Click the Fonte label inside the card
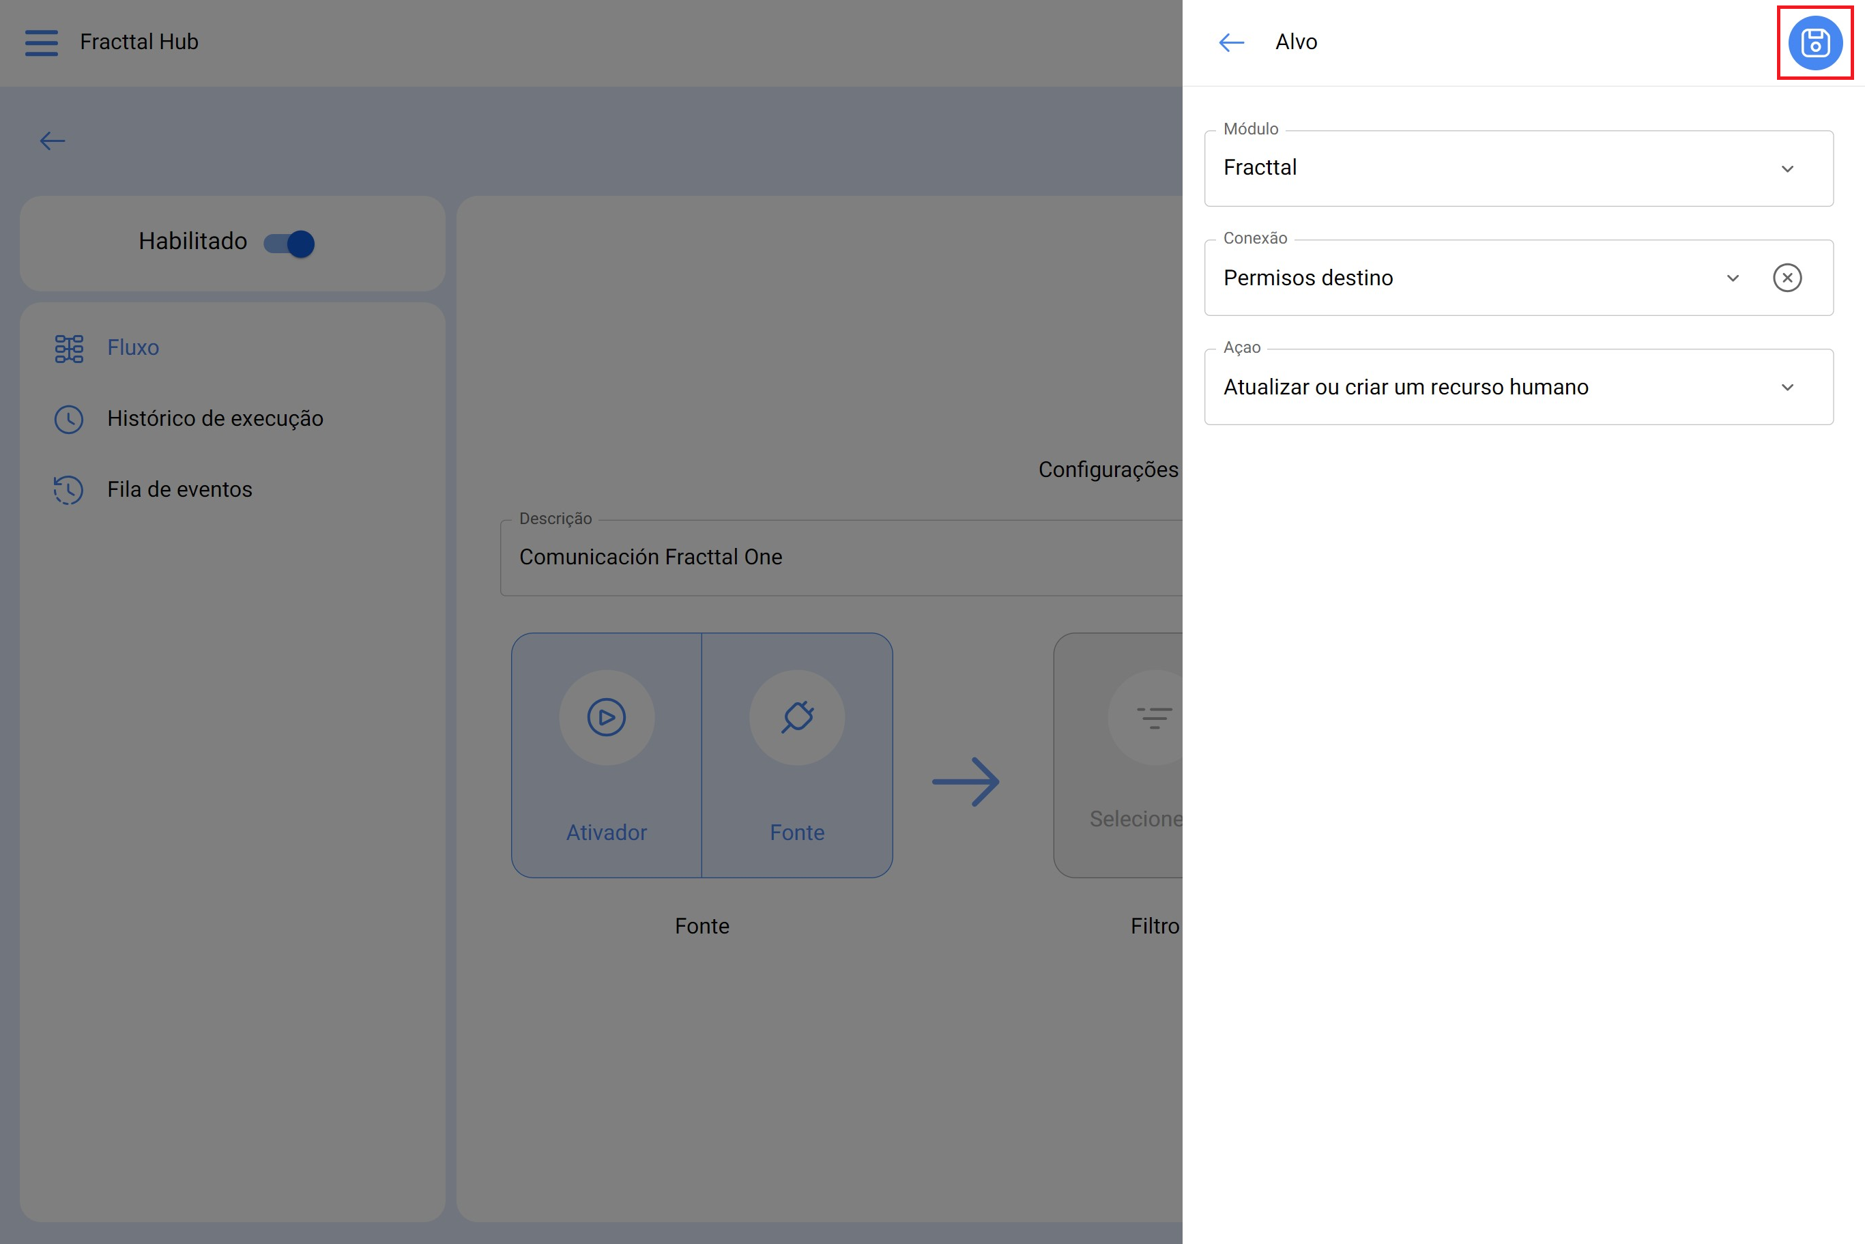This screenshot has width=1865, height=1244. coord(797,833)
